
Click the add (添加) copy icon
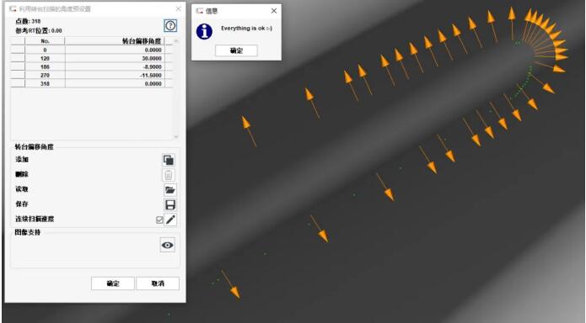tap(169, 160)
